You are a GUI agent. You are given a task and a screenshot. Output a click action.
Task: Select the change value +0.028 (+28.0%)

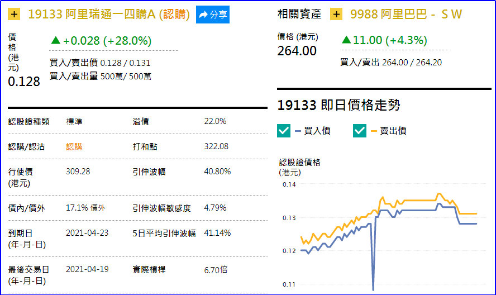[x=107, y=41]
